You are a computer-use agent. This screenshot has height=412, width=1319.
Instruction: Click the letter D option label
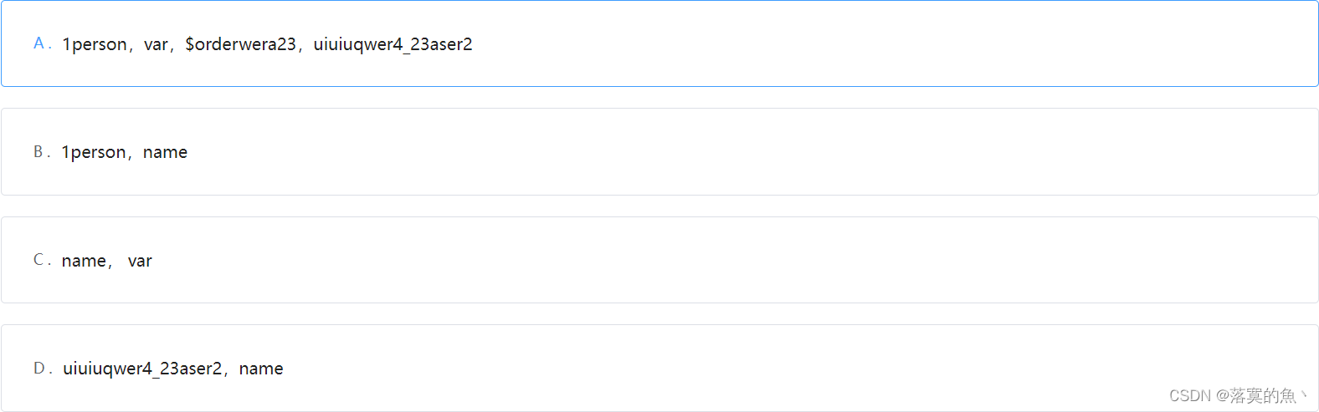39,368
